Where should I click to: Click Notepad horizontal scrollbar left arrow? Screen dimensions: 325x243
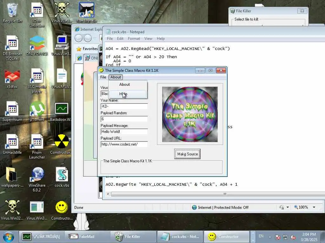[x=108, y=194]
